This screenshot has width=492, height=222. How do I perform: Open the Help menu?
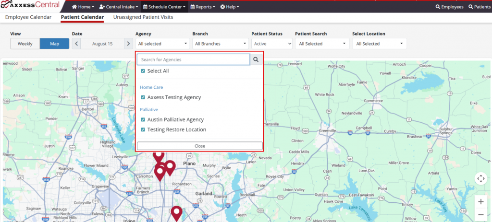click(230, 7)
